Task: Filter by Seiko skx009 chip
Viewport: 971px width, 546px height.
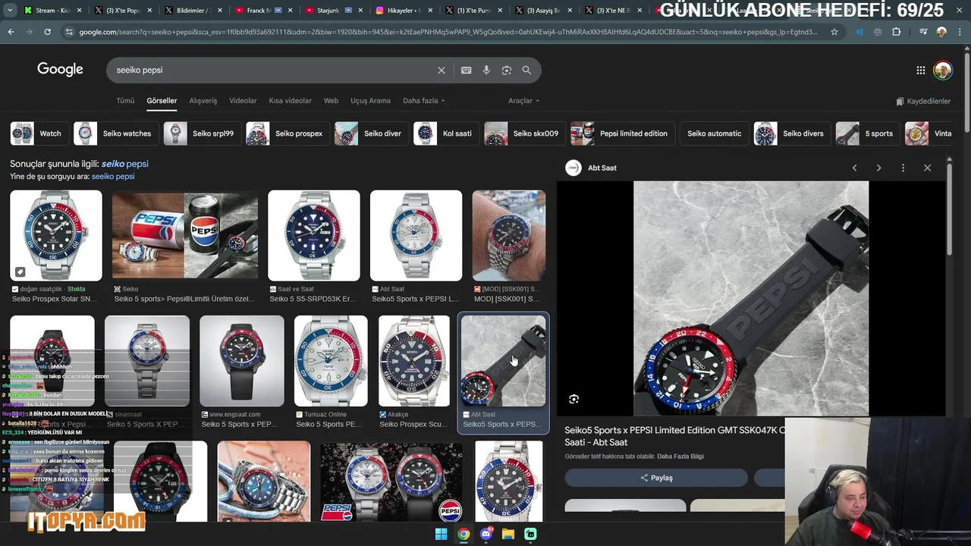Action: (525, 133)
